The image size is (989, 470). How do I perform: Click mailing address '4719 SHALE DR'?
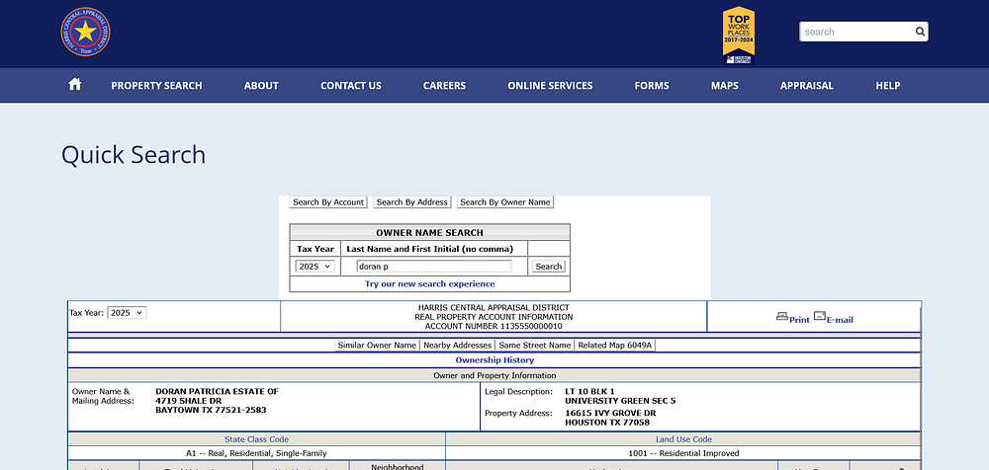(x=189, y=401)
